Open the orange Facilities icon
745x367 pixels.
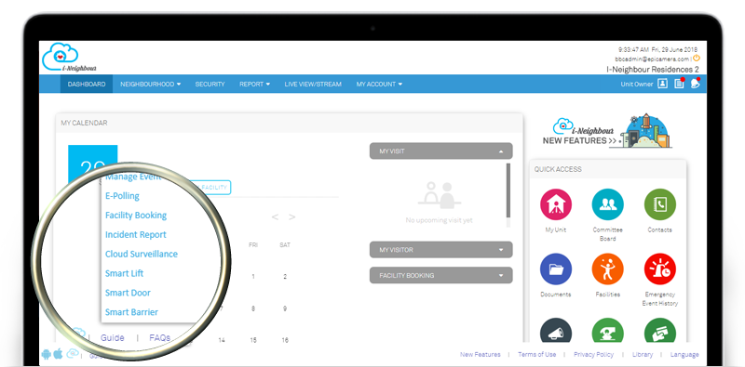pyautogui.click(x=607, y=269)
